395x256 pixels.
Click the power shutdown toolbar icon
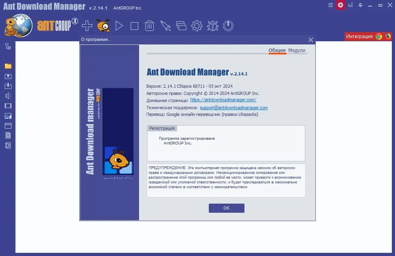tap(228, 26)
